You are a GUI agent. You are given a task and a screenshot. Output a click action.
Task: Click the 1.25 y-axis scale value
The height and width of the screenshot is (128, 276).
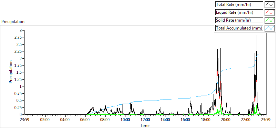pyautogui.click(x=18, y=79)
